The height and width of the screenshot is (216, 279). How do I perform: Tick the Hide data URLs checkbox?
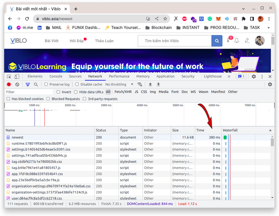[76, 92]
